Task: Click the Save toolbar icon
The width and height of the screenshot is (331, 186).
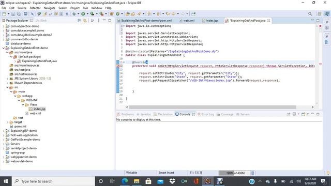Action: tap(13, 14)
